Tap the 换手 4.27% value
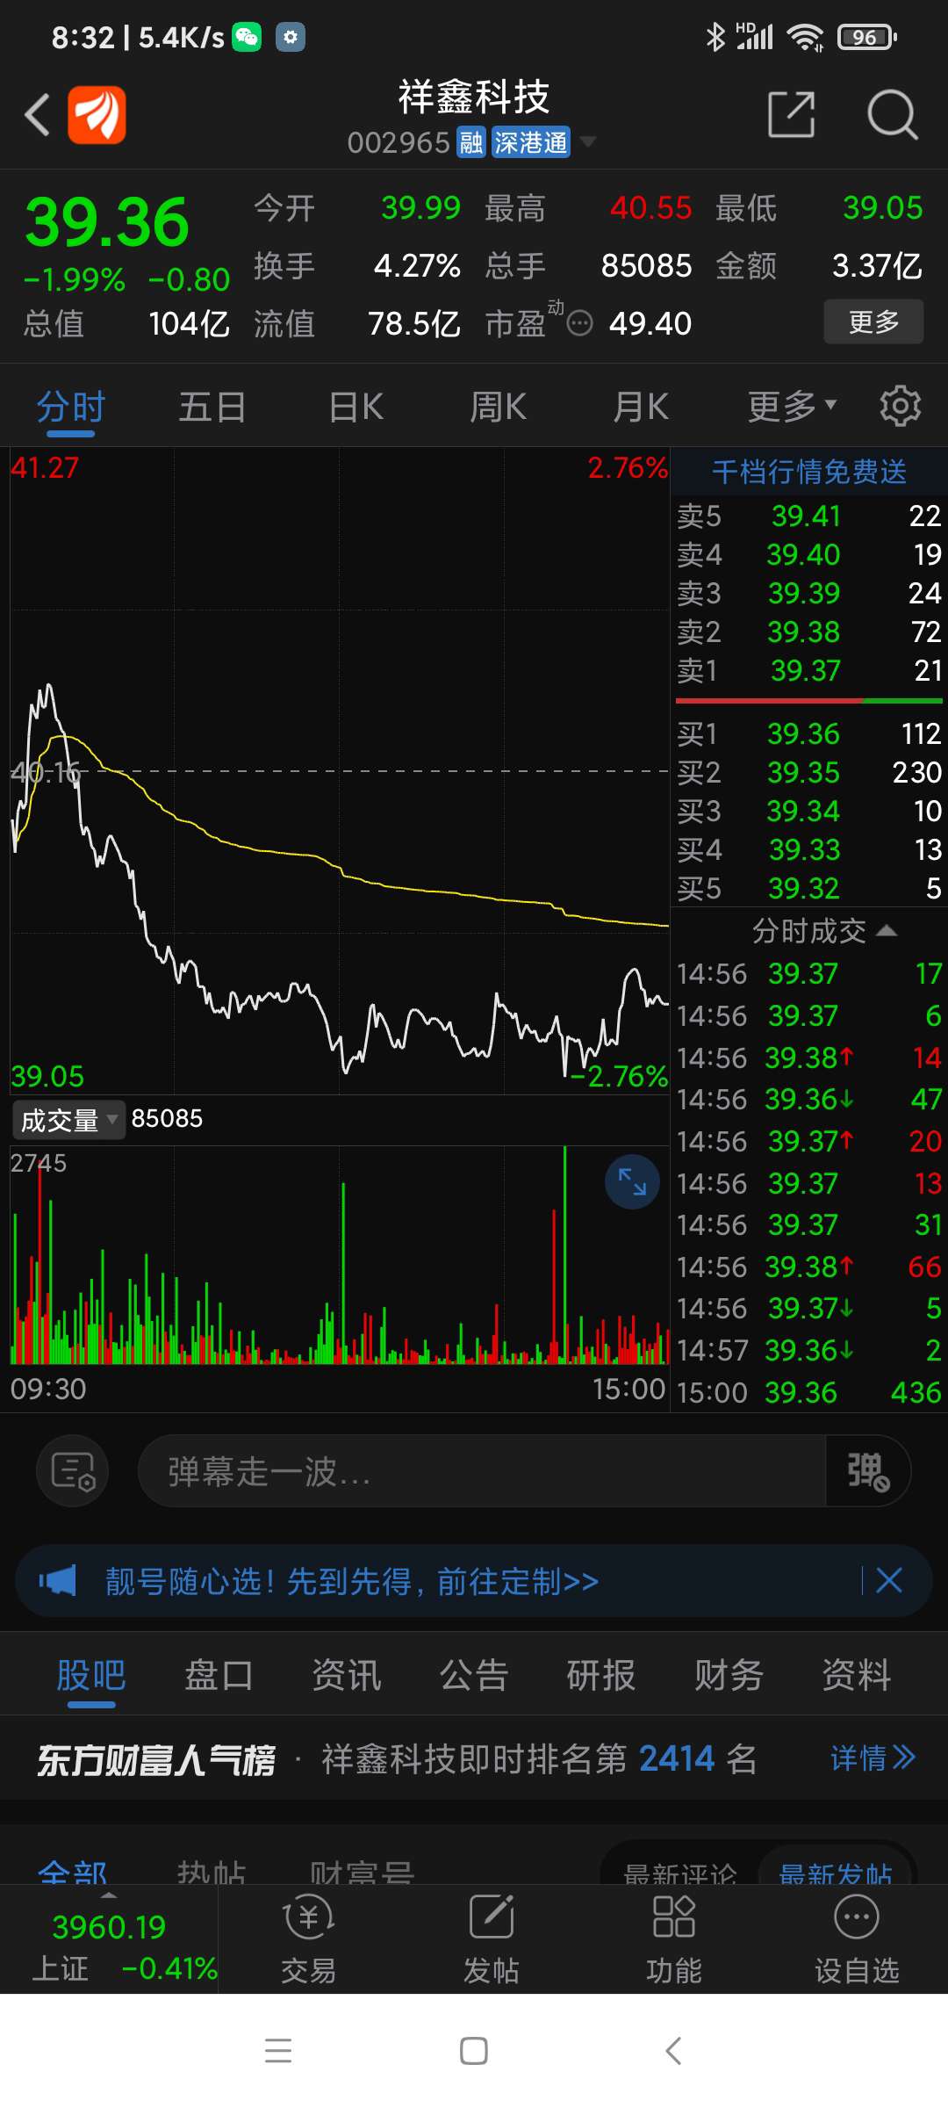 [417, 265]
